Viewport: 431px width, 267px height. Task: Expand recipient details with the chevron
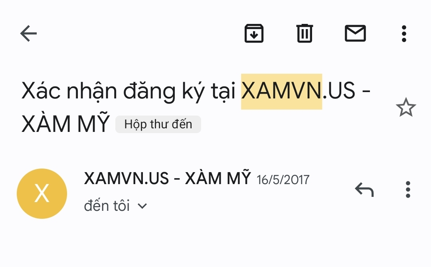[x=142, y=206]
